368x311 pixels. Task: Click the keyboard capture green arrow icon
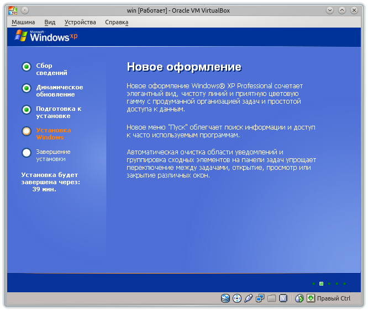coord(311,298)
